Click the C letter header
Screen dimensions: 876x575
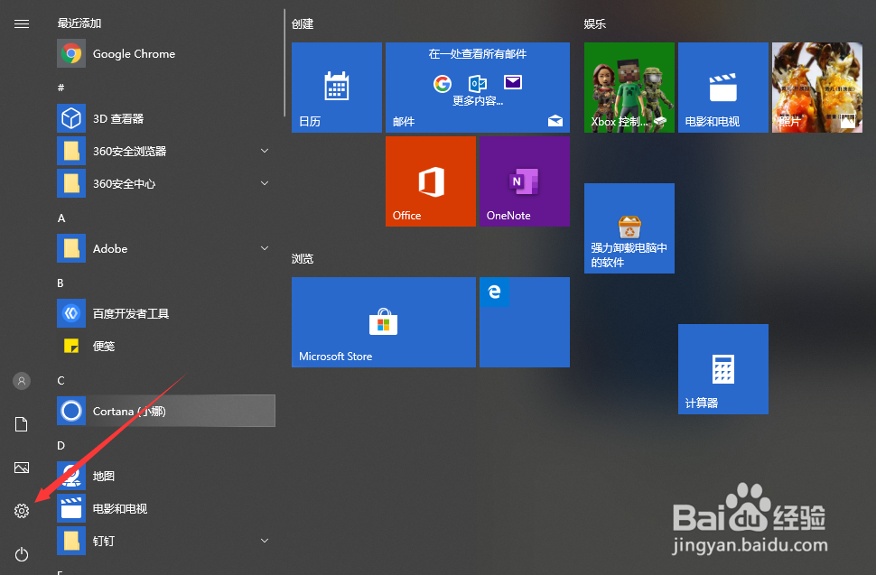coord(61,380)
